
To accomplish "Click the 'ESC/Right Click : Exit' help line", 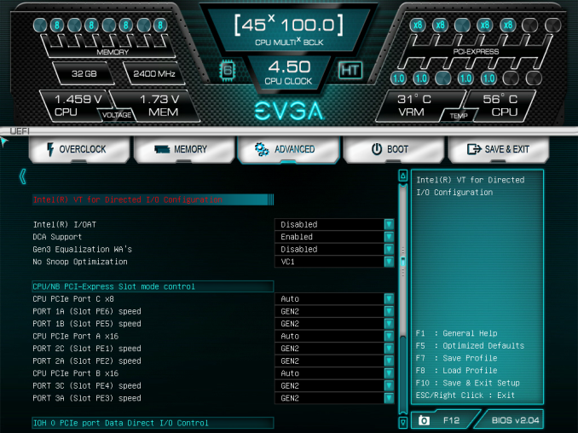I will point(465,395).
